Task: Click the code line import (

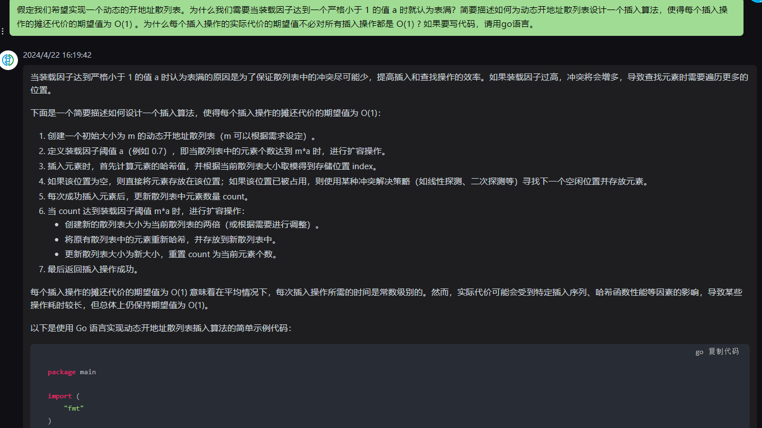Action: (64, 396)
